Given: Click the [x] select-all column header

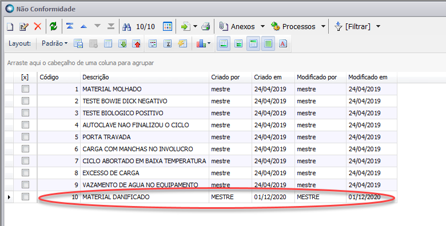Looking at the screenshot, I should tap(25, 77).
